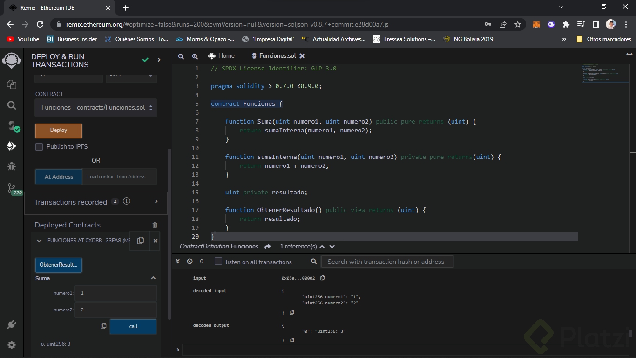Expand the Transactions recorded section
This screenshot has width=636, height=358.
pyautogui.click(x=156, y=202)
